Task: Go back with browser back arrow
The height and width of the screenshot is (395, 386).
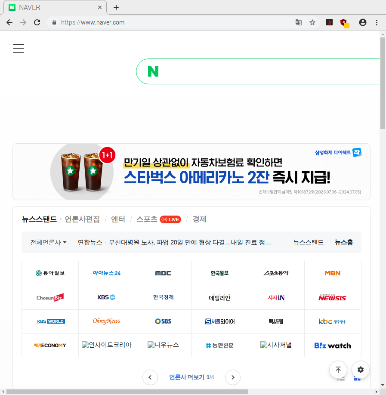Action: [9, 22]
